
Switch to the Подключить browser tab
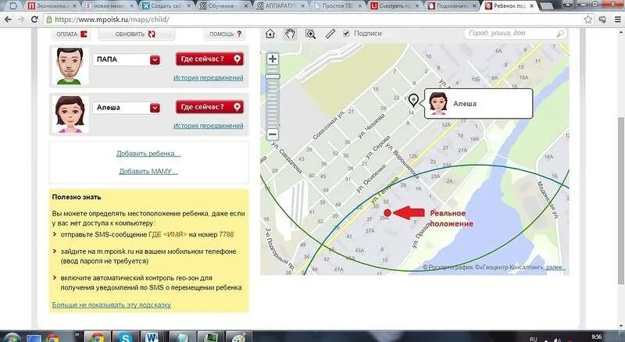453,6
